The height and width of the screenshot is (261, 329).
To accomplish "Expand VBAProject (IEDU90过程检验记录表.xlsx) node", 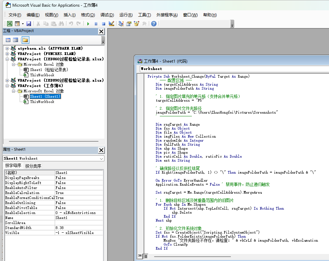I will click(x=7, y=80).
